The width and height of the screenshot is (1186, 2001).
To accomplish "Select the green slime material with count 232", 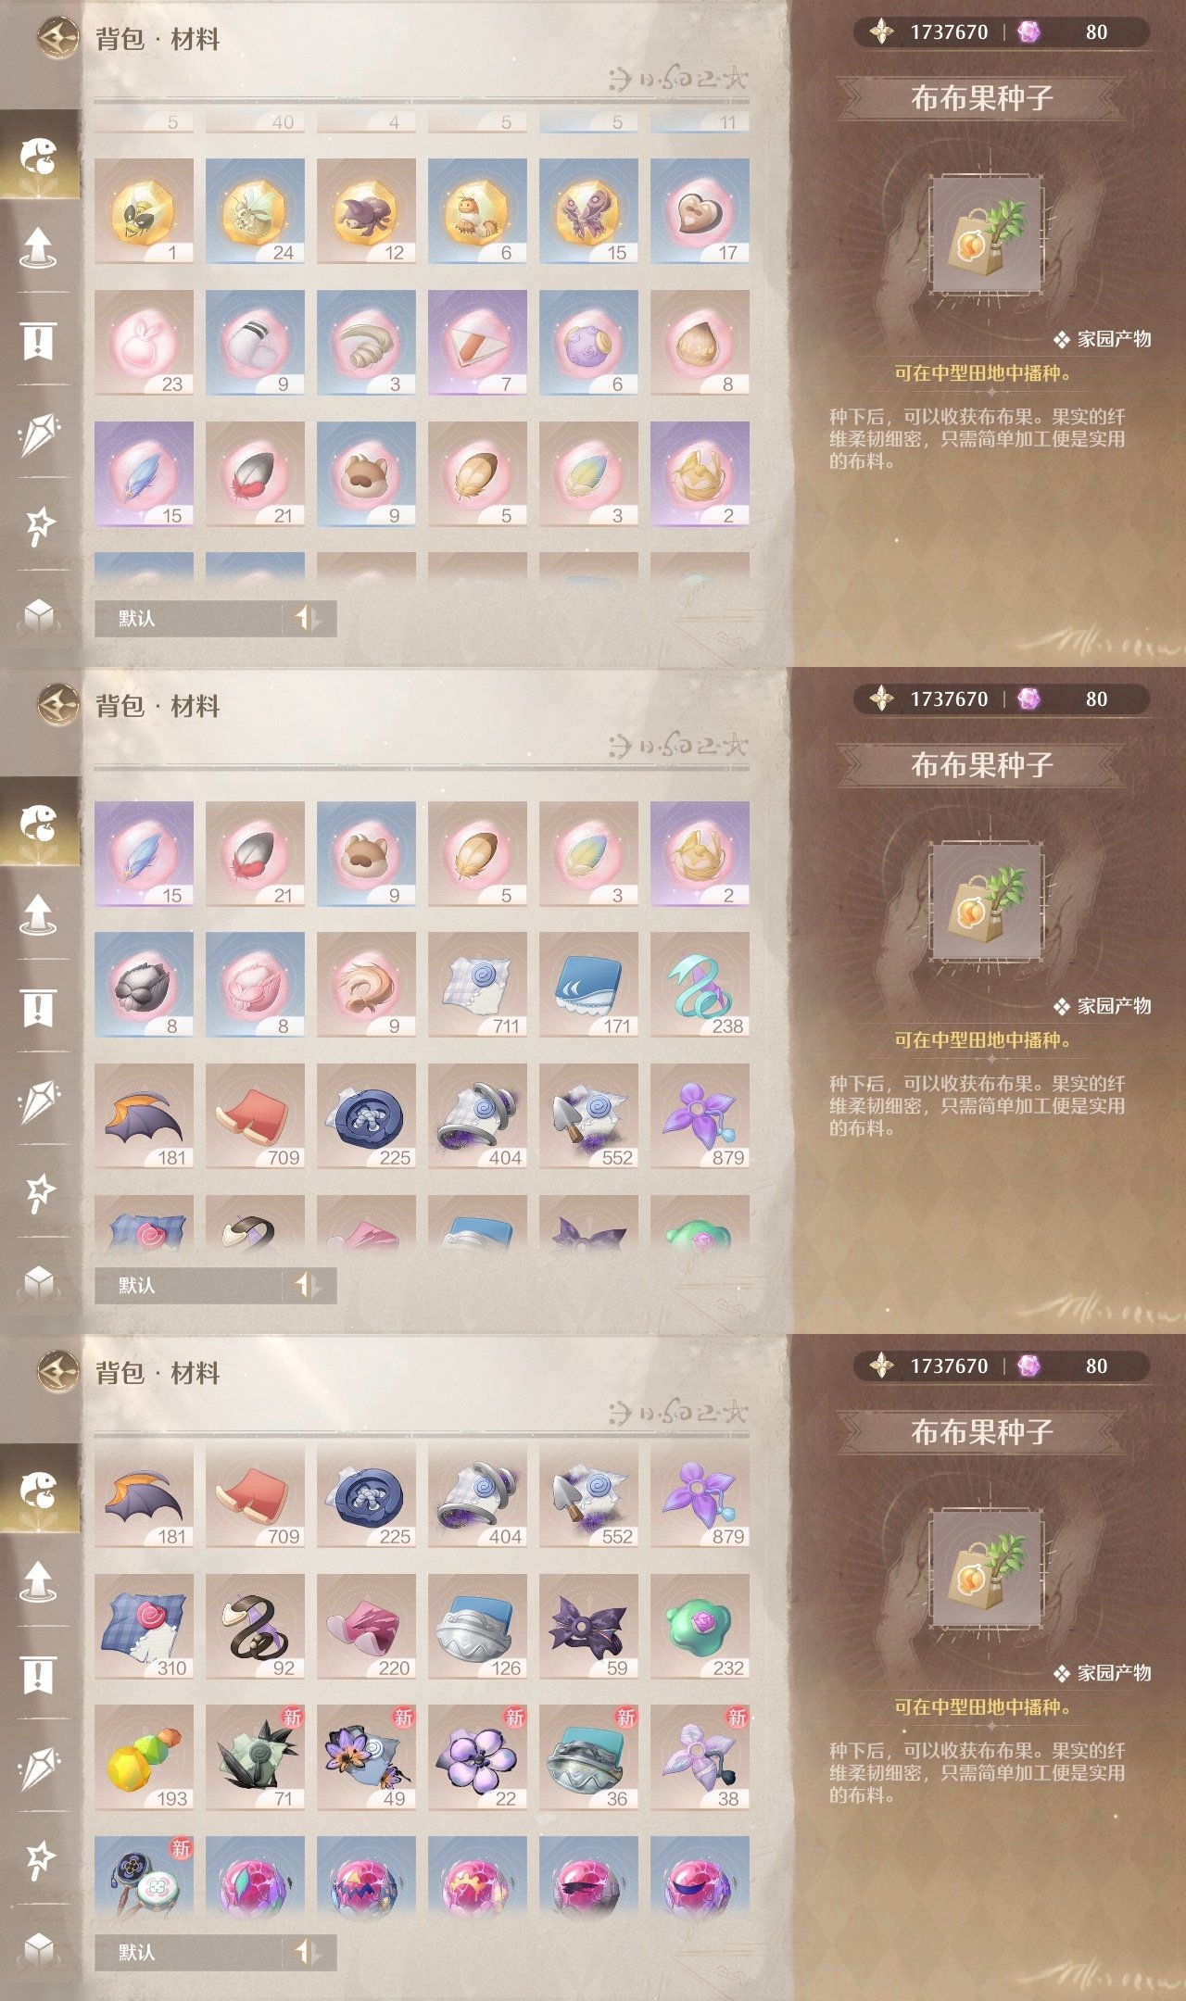I will (x=700, y=1627).
